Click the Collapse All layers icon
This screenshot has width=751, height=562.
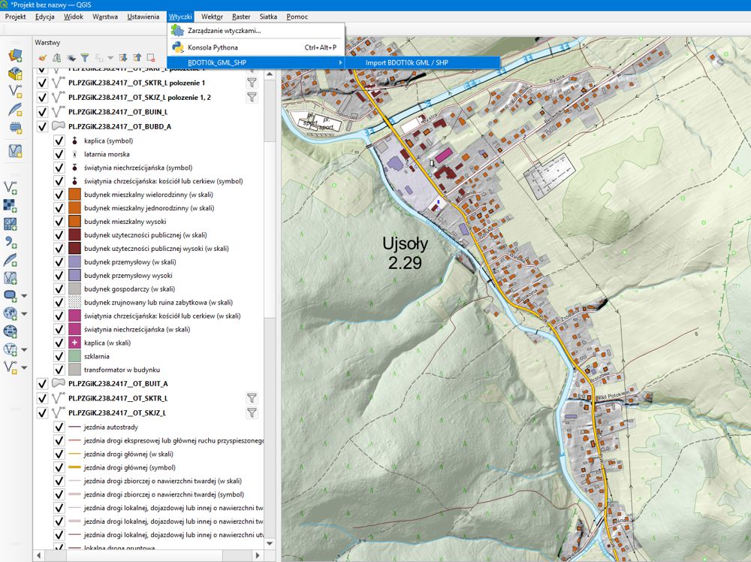[x=137, y=58]
